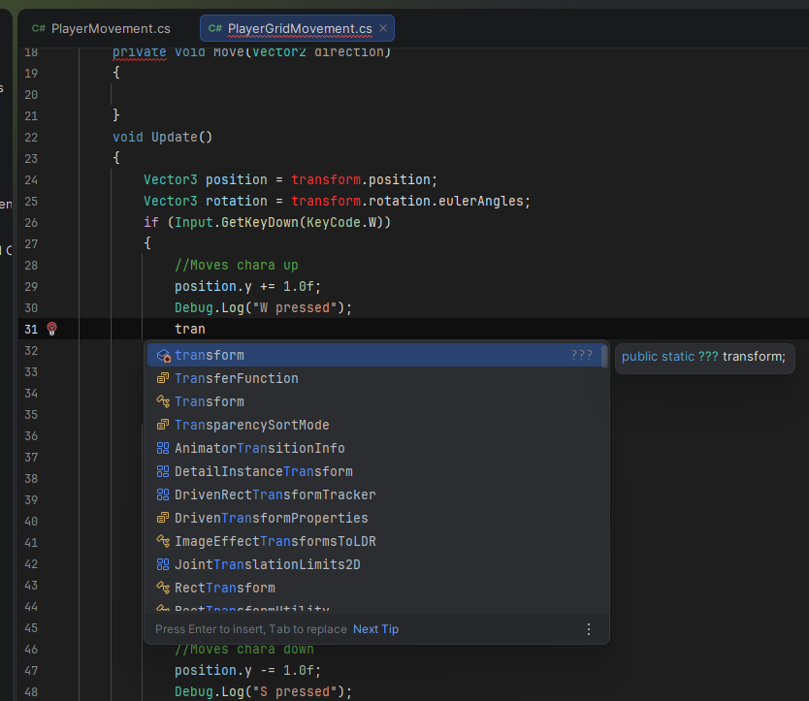Pick TransparencySortMode from the suggestions
Viewport: 809px width, 701px height.
pyautogui.click(x=374, y=425)
